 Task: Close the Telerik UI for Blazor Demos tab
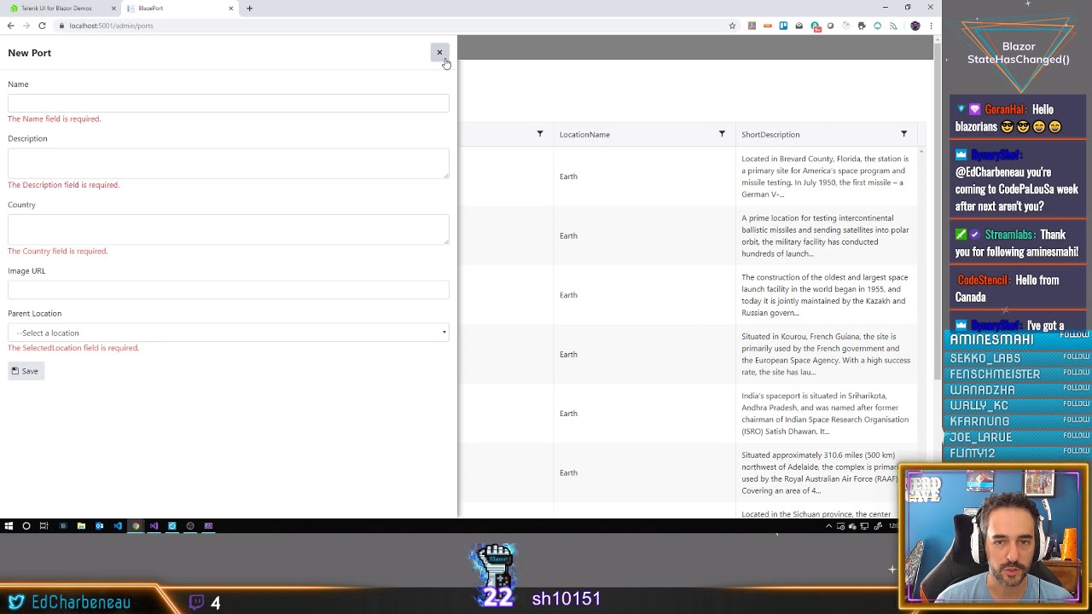tap(113, 9)
